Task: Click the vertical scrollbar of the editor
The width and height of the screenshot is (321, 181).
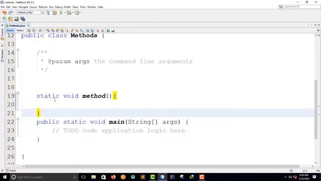Action: tap(316, 110)
